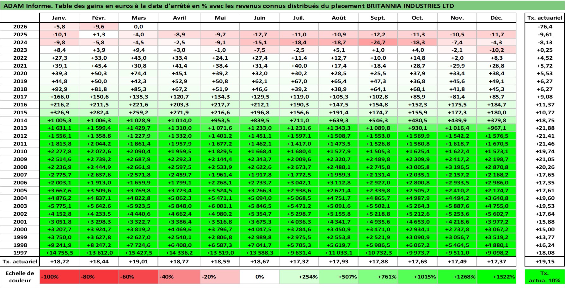Click the +1268% color scale cell

457,277
